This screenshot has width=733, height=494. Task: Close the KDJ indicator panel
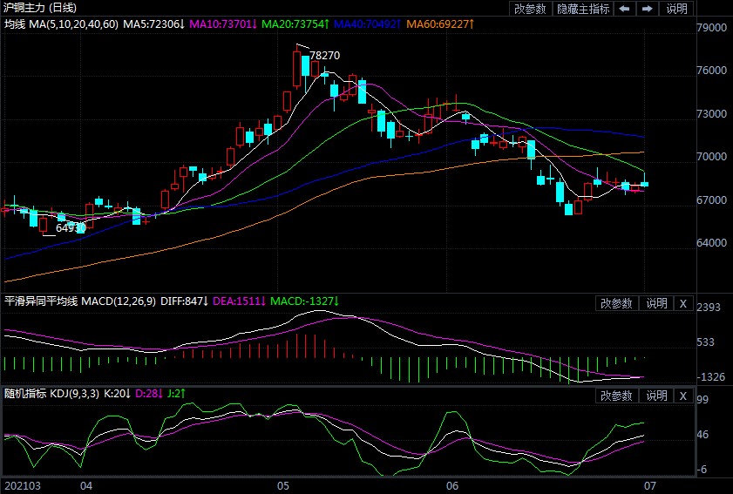683,396
